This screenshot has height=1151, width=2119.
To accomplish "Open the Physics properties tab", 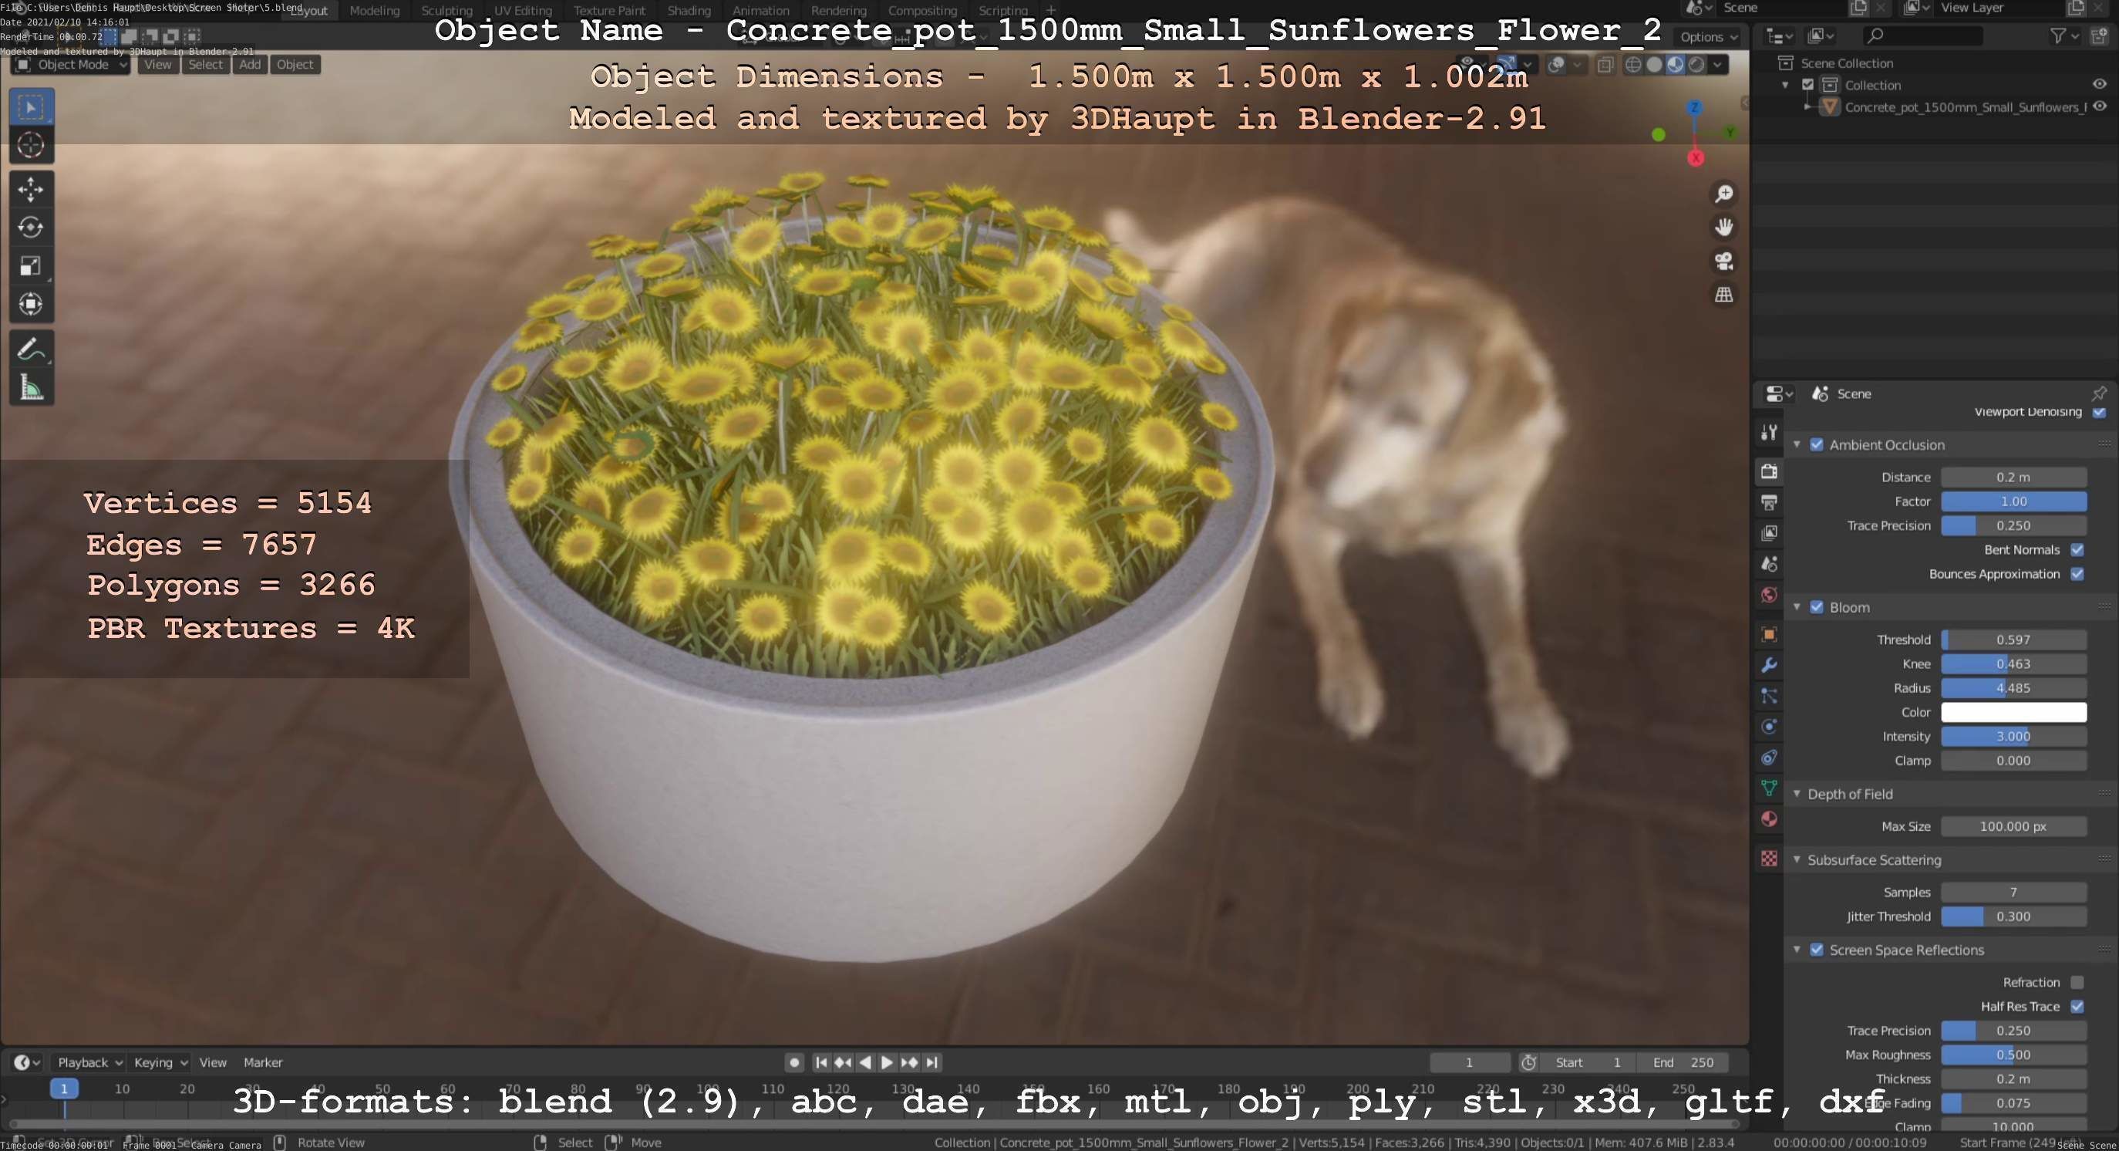I will point(1769,727).
